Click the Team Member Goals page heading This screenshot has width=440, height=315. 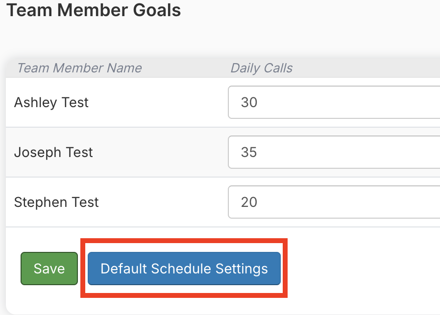pos(94,10)
